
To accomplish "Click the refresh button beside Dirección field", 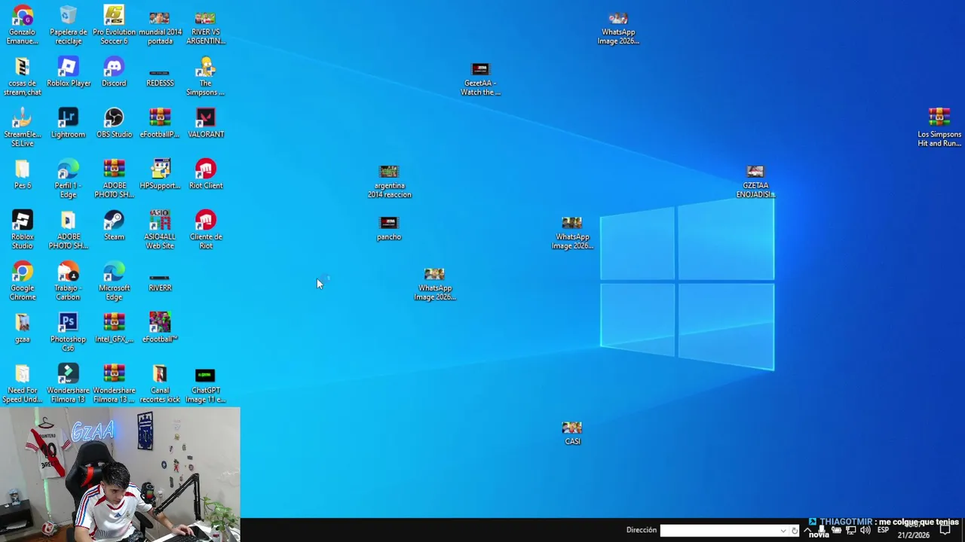I will [x=794, y=531].
